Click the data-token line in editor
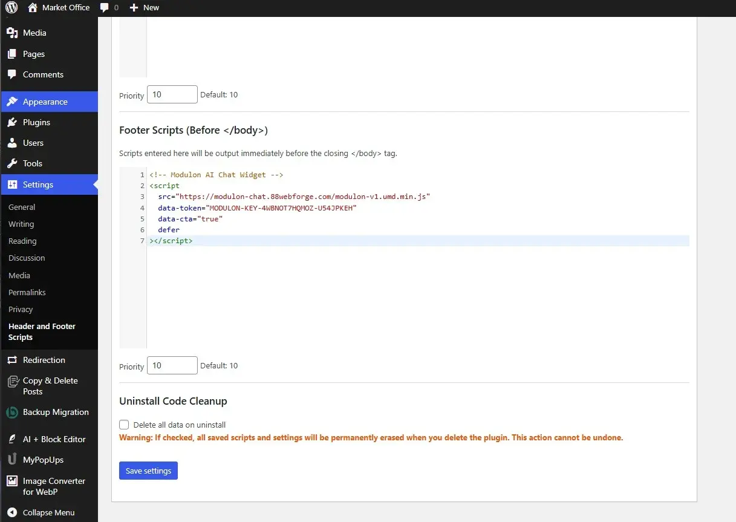This screenshot has width=736, height=522. click(258, 207)
